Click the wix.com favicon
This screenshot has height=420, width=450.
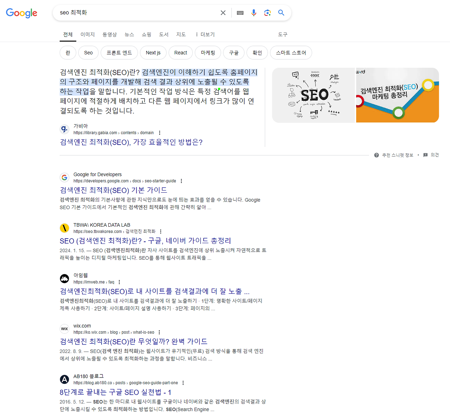coord(64,329)
